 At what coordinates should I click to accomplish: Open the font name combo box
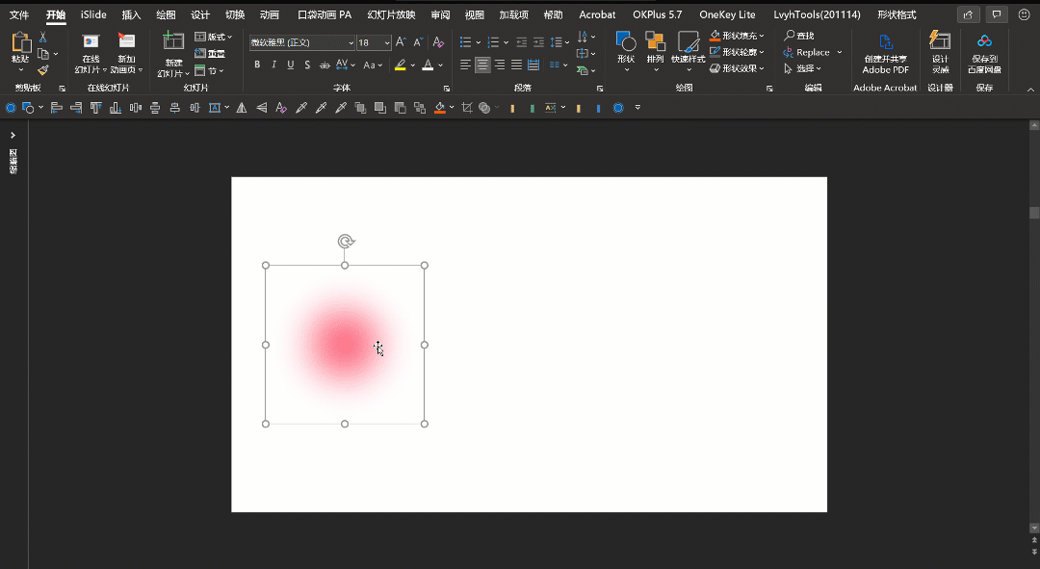click(x=302, y=42)
